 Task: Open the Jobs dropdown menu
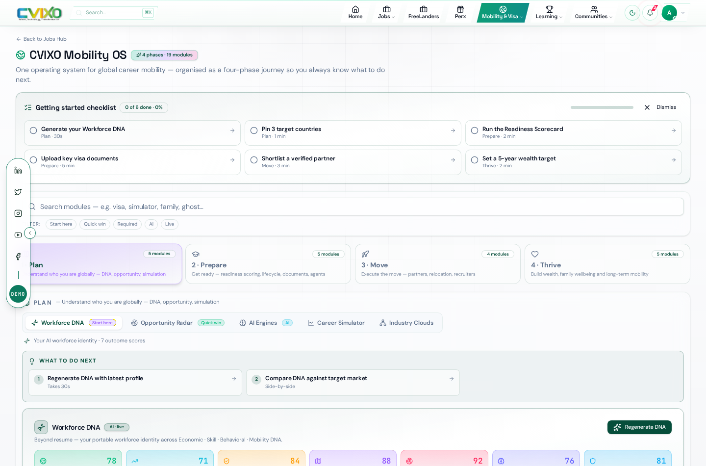[x=386, y=13]
